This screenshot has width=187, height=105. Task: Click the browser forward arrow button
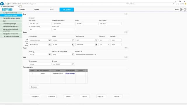(5, 4)
